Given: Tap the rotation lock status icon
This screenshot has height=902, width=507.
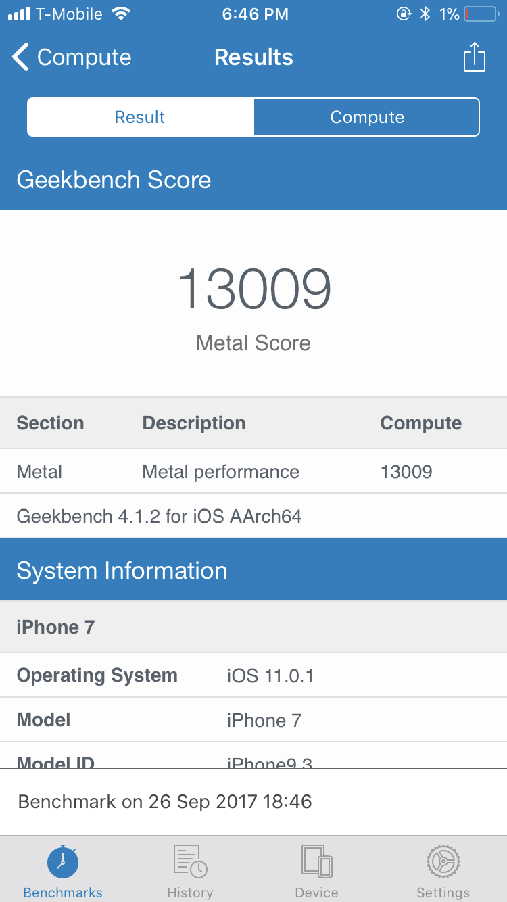Looking at the screenshot, I should [404, 14].
